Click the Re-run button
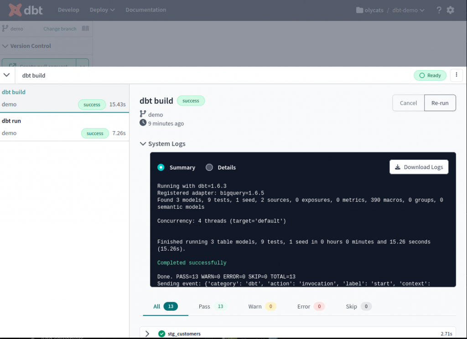The height and width of the screenshot is (339, 467). coord(440,103)
